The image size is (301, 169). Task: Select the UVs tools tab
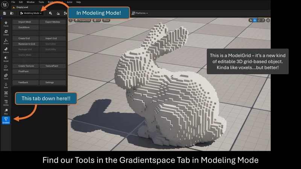(x=6, y=94)
